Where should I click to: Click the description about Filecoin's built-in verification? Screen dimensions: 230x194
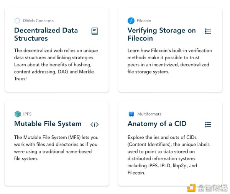[x=170, y=61]
